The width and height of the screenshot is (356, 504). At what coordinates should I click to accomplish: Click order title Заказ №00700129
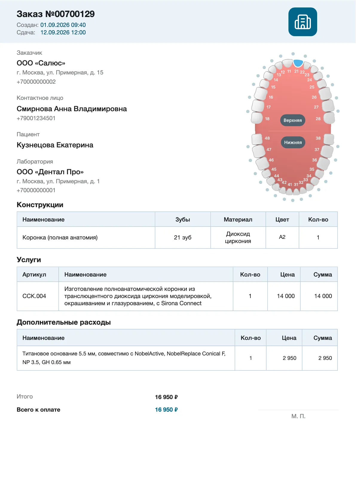pyautogui.click(x=56, y=14)
